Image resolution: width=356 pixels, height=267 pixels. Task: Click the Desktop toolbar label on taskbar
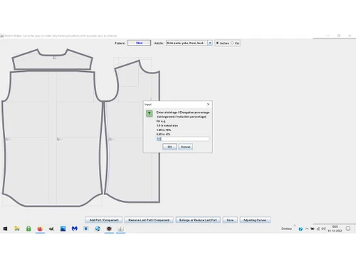tap(286, 229)
